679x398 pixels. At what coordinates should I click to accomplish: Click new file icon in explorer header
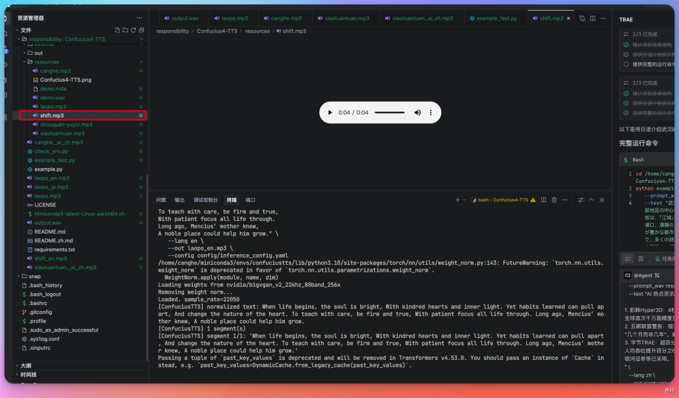click(117, 30)
